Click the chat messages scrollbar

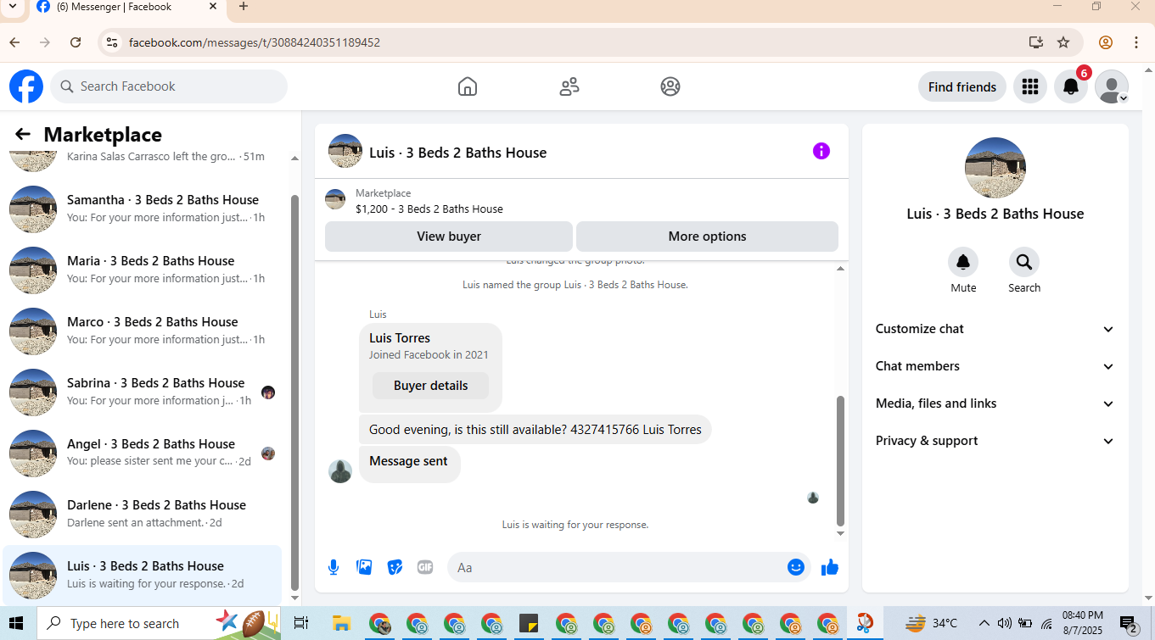(x=840, y=460)
